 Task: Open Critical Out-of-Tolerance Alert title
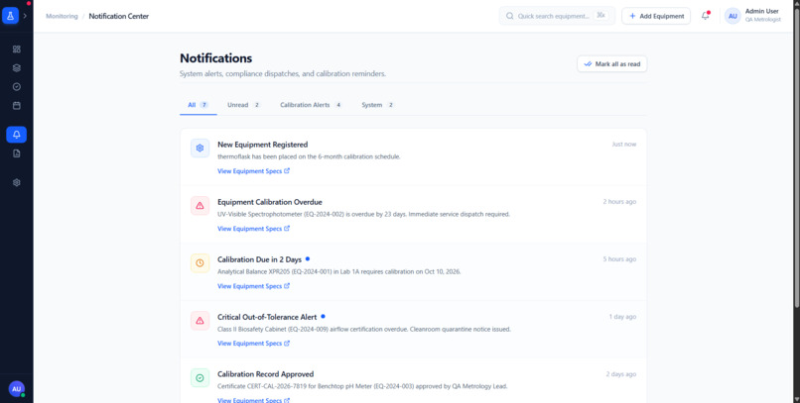(267, 317)
